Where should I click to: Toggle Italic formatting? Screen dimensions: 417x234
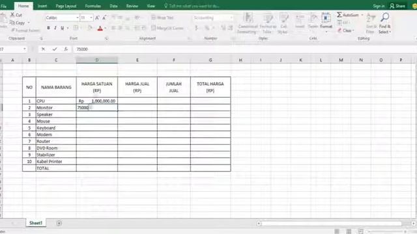pos(55,28)
